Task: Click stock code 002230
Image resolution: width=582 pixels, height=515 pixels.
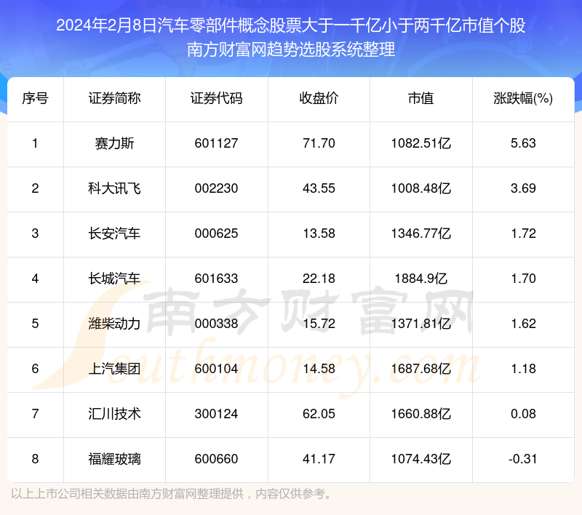Action: click(x=216, y=188)
